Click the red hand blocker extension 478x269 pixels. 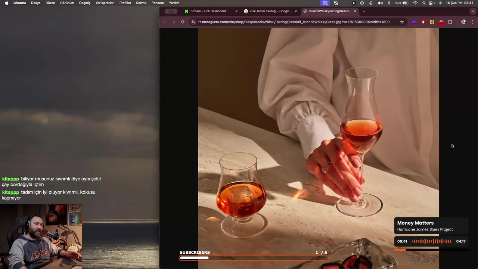[x=423, y=22]
